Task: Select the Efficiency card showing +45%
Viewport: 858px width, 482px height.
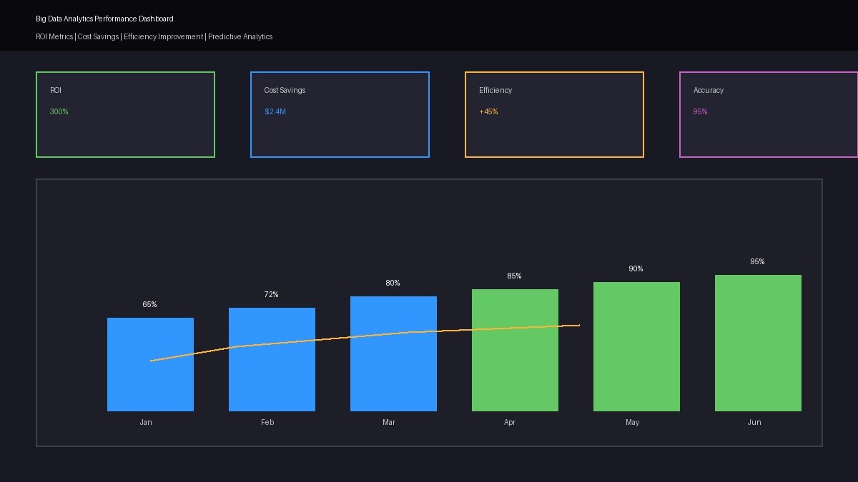Action: click(x=554, y=114)
